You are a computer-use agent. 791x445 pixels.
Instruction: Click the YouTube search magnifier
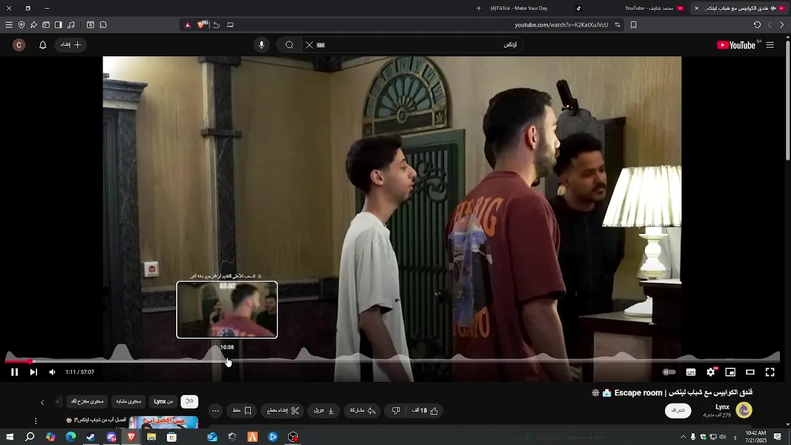click(x=289, y=44)
